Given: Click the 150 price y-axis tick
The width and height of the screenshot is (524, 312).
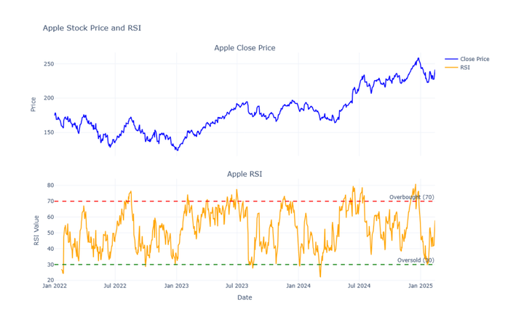Looking at the screenshot, I should click(x=48, y=132).
